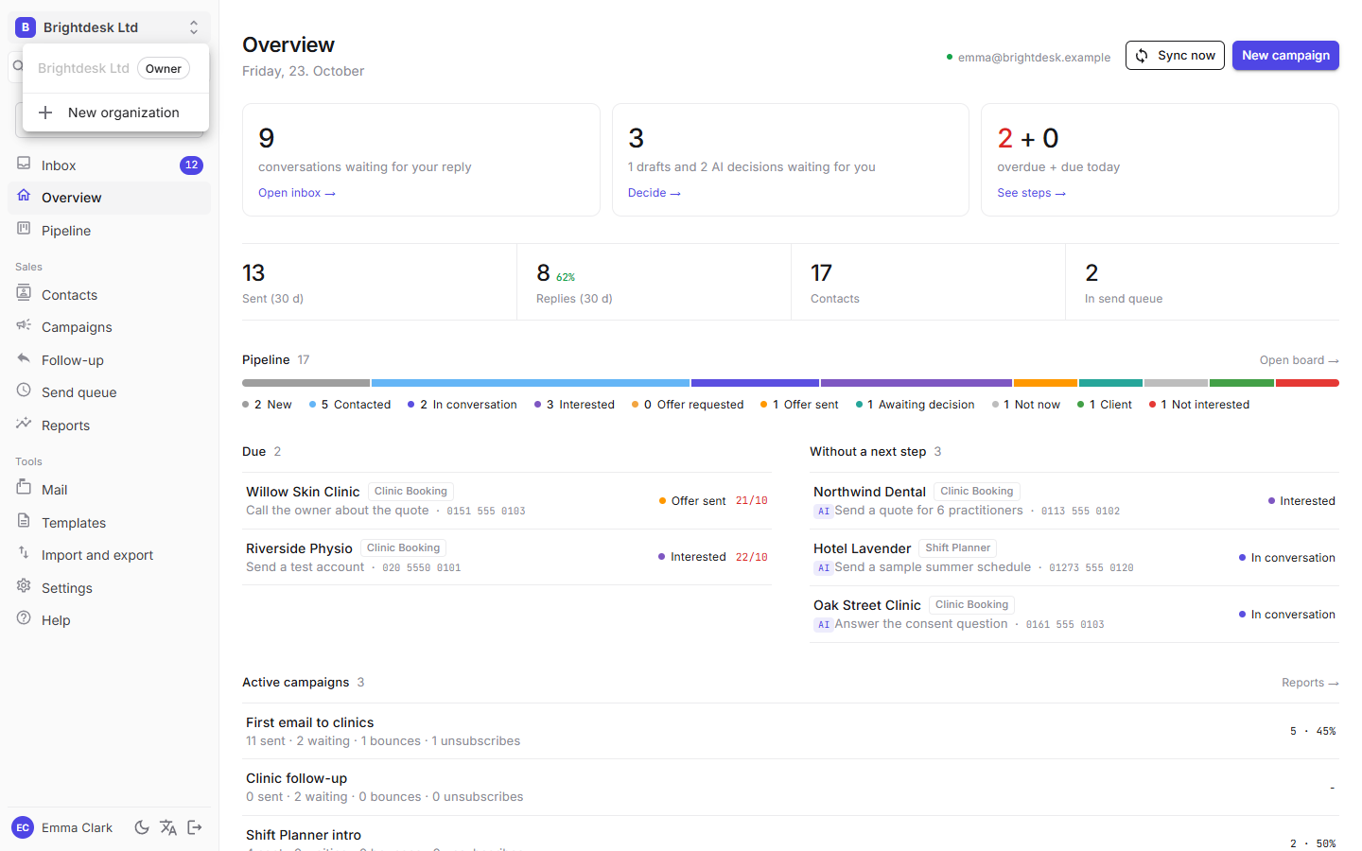Select Brightdesk Ltd Owner organization entry

click(x=115, y=68)
